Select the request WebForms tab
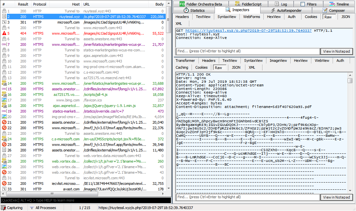Viewport: 356px width, 211px height. coord(252,17)
